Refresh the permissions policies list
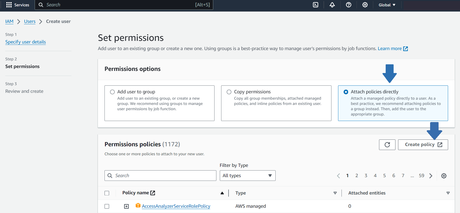Viewport: 460px width, 213px height. (x=387, y=145)
